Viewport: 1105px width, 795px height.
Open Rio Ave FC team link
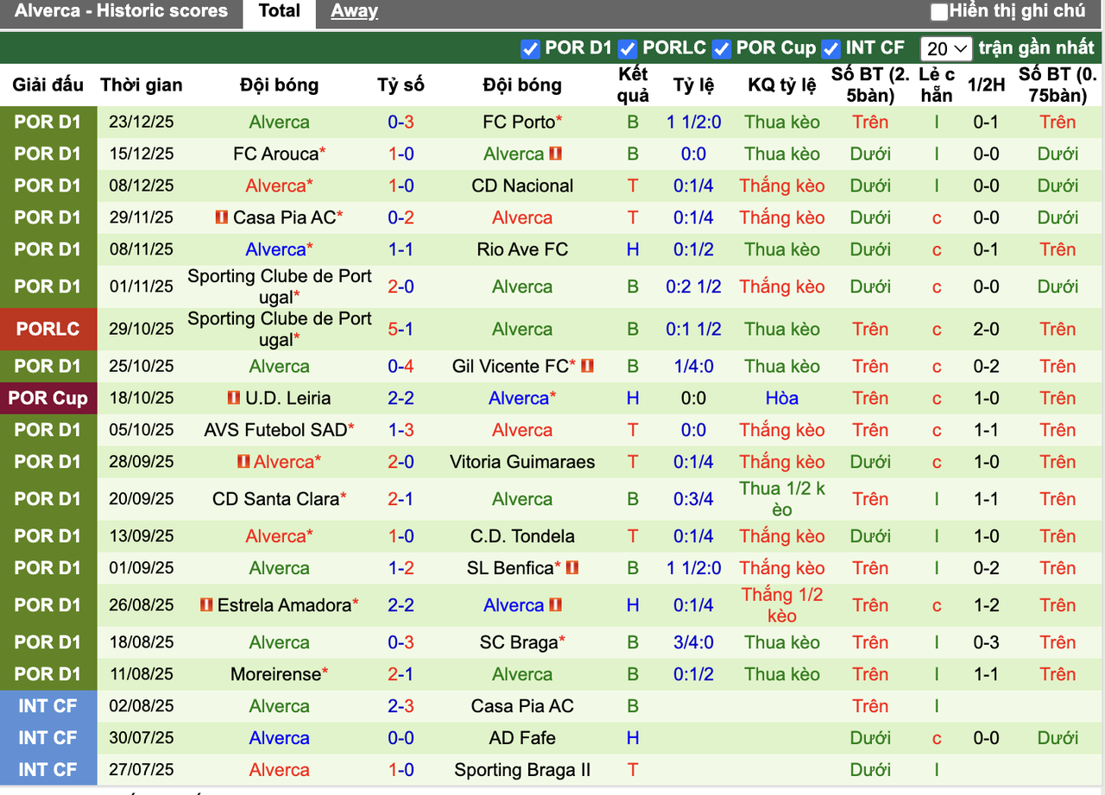(x=522, y=249)
